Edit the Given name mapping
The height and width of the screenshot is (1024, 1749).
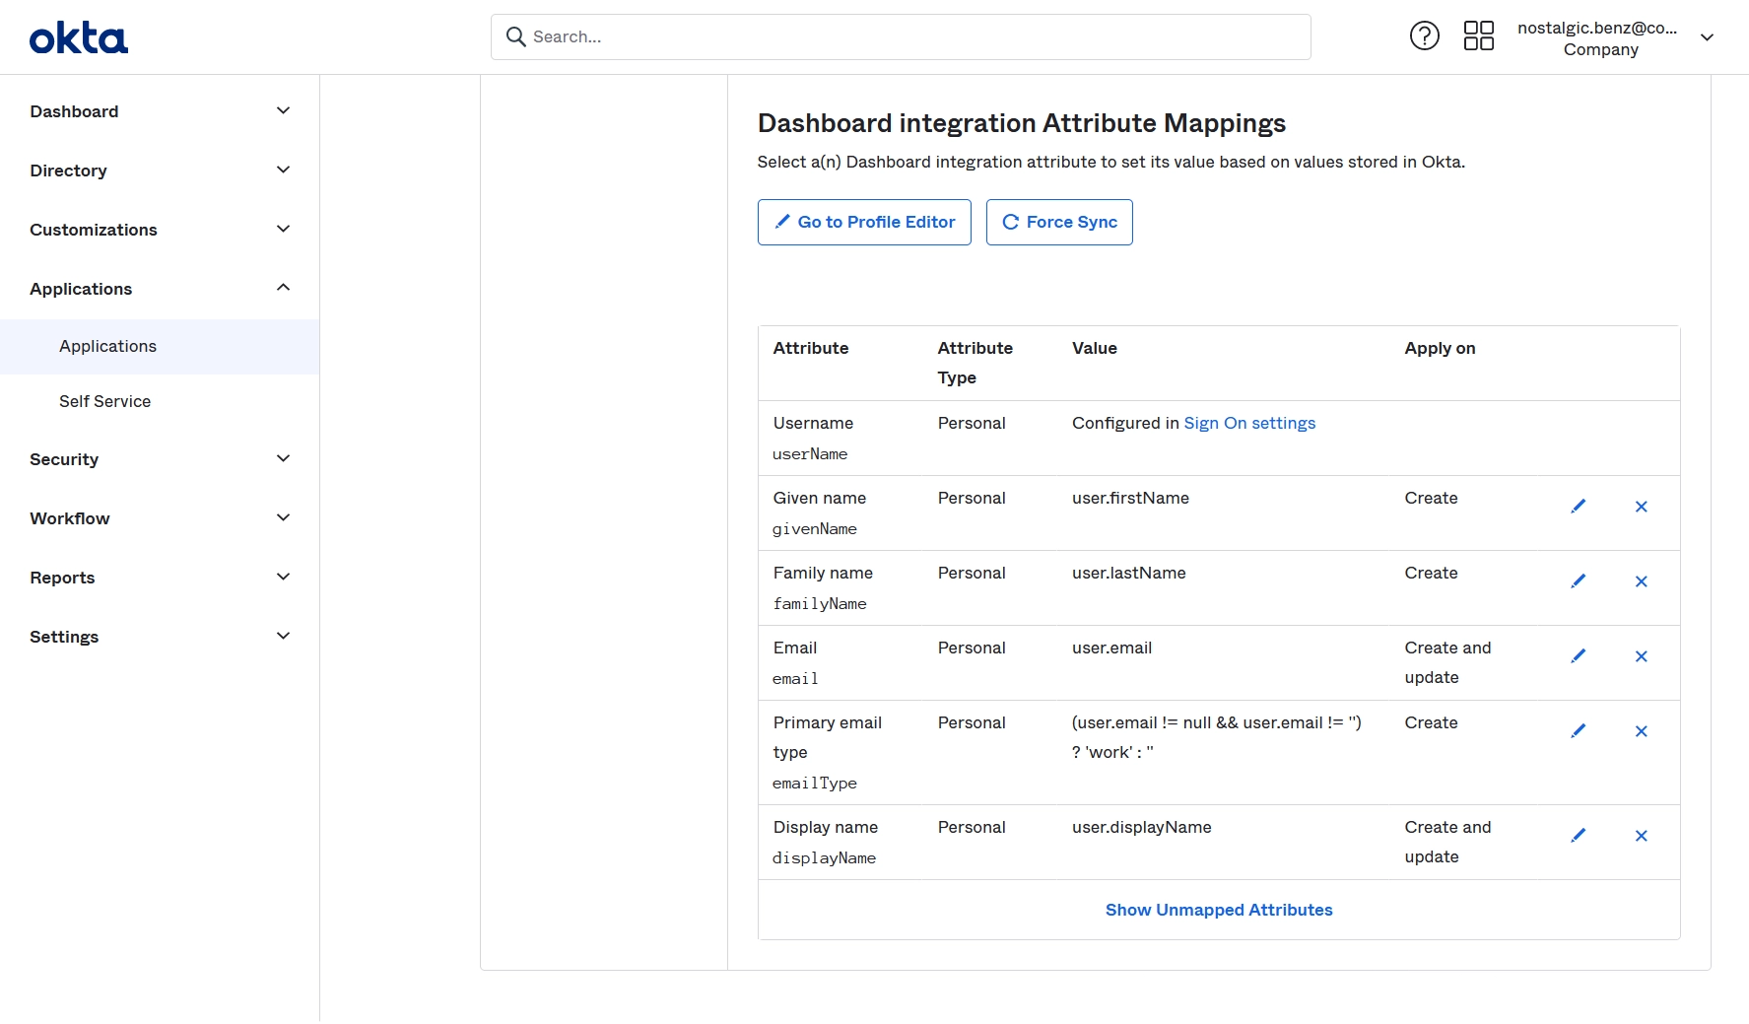click(x=1578, y=507)
